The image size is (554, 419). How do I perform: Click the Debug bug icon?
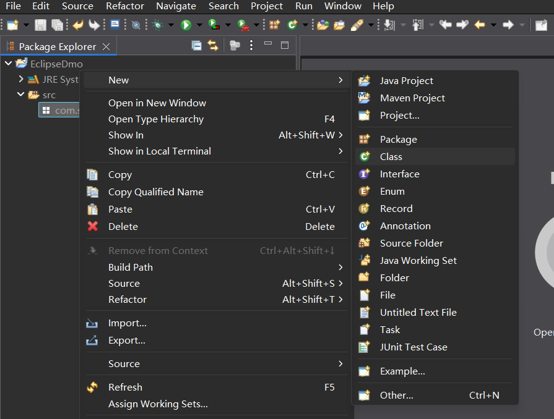[x=158, y=25]
